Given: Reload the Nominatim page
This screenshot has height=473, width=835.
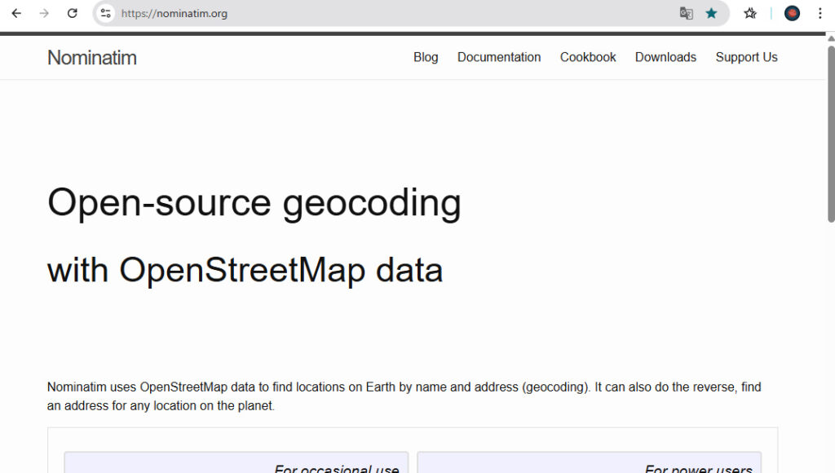Looking at the screenshot, I should pos(72,13).
